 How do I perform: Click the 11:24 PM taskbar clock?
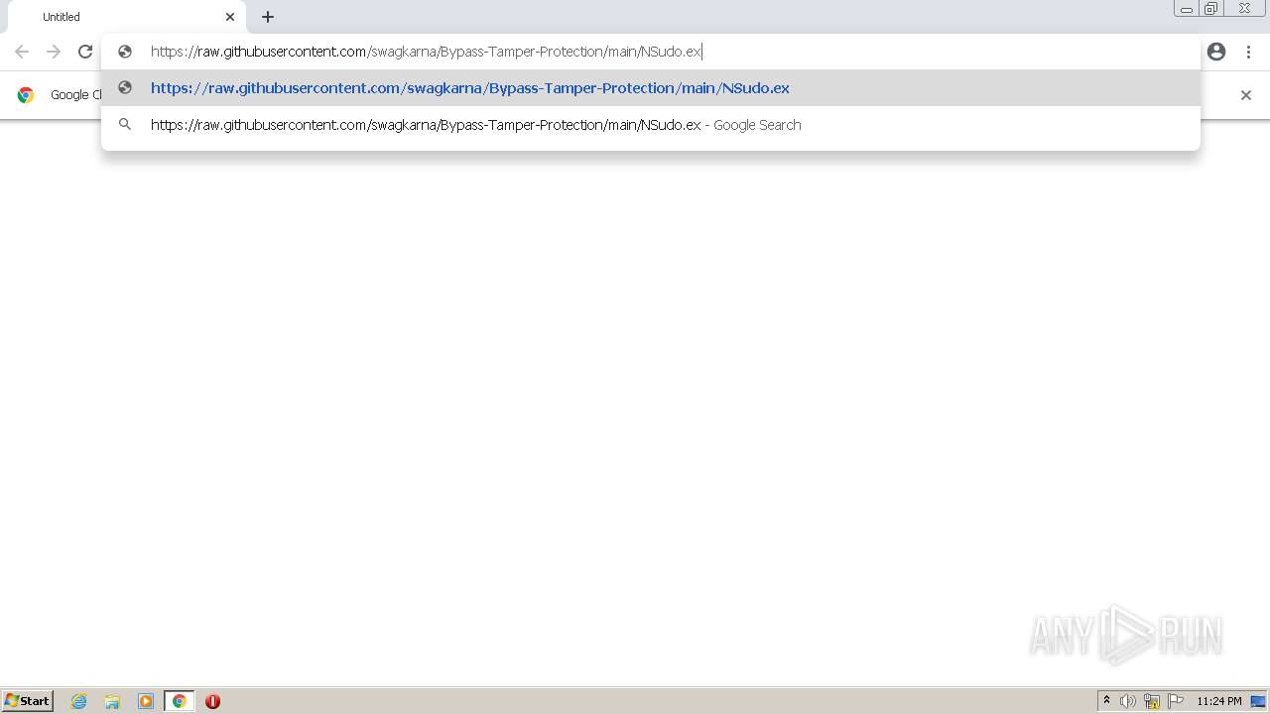click(1219, 701)
